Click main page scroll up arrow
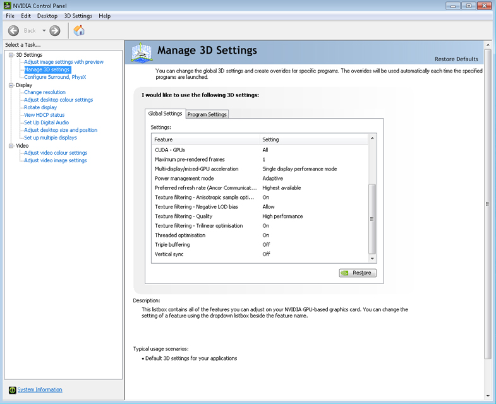Image resolution: width=496 pixels, height=404 pixels. tap(488, 45)
